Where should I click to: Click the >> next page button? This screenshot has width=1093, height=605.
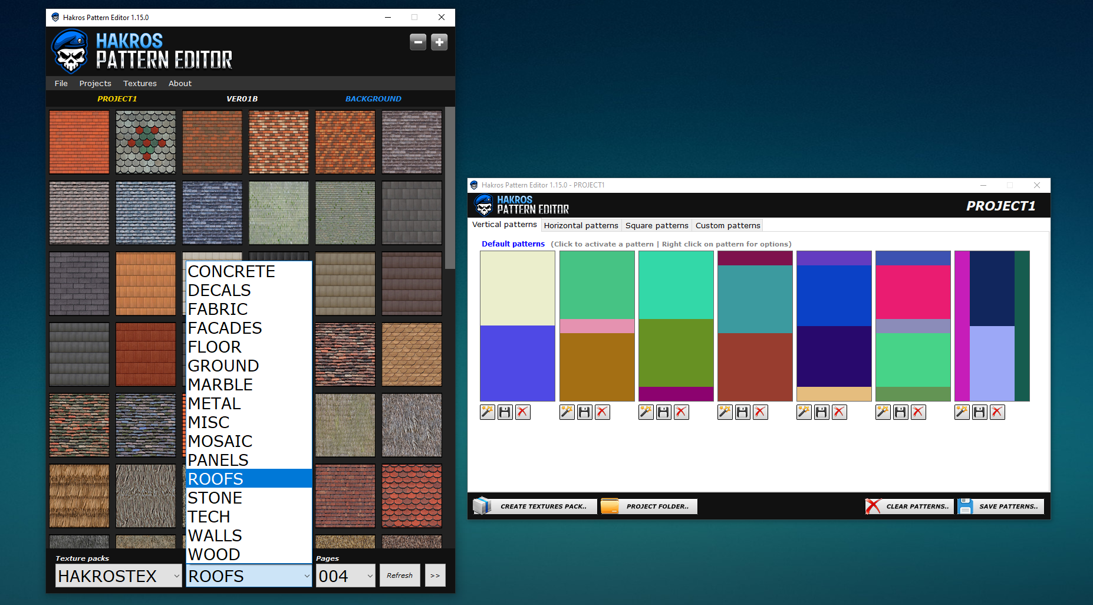click(435, 576)
